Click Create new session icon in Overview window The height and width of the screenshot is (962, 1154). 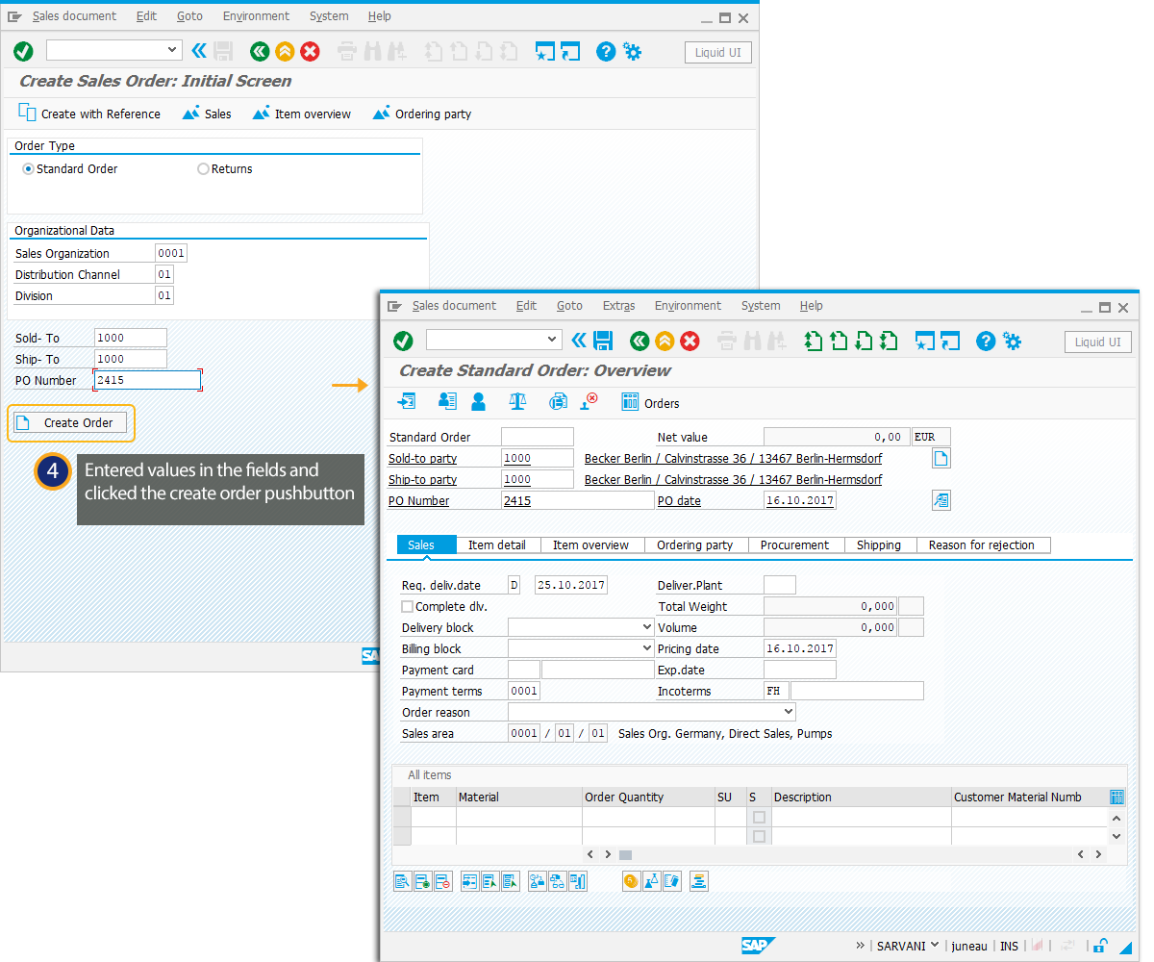point(925,341)
